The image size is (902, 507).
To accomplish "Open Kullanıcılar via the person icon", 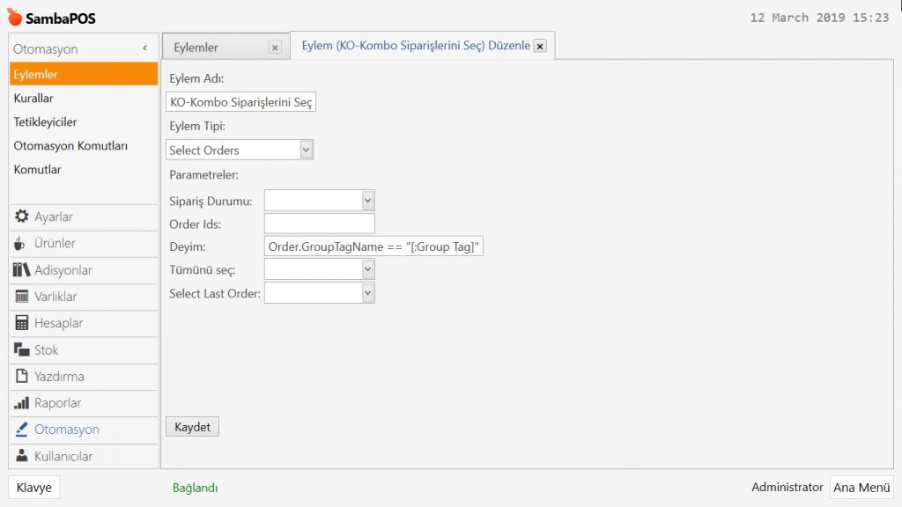I will [22, 456].
